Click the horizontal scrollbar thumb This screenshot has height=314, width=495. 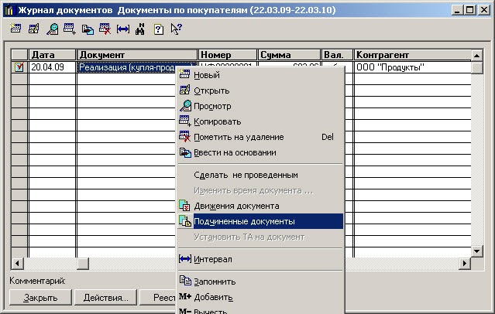[x=83, y=263]
